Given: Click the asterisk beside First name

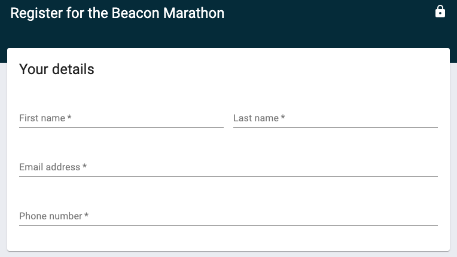Looking at the screenshot, I should pos(69,118).
